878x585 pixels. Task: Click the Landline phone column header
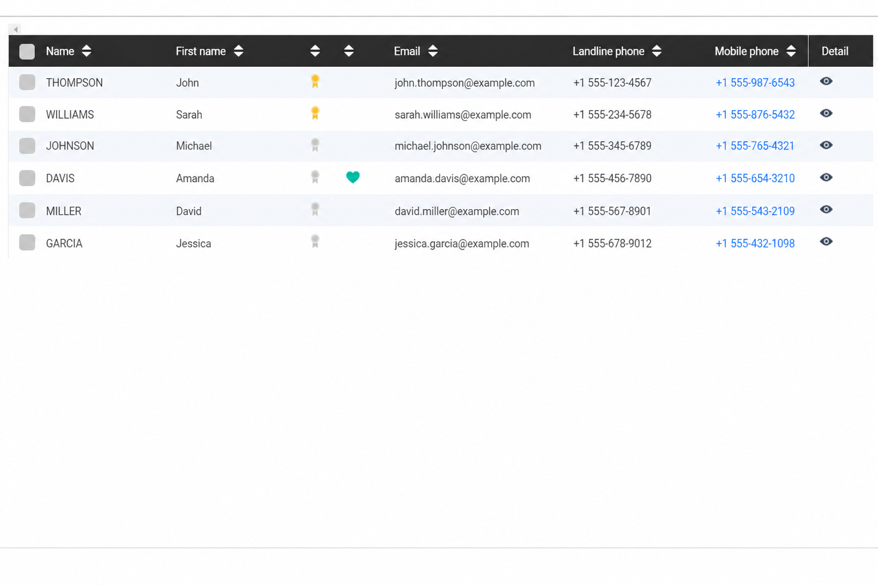click(608, 51)
